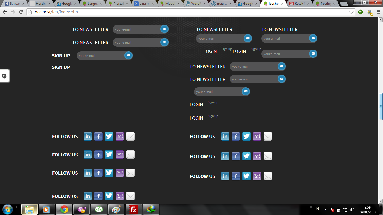Open the green round extension icon beside the star
This screenshot has height=215, width=383.
tap(361, 12)
